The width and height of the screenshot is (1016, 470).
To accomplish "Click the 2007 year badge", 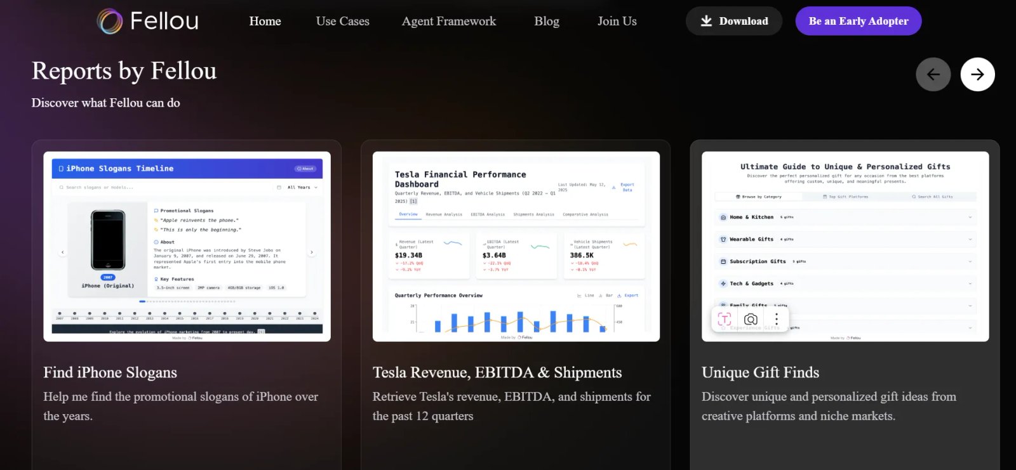I will click(108, 277).
